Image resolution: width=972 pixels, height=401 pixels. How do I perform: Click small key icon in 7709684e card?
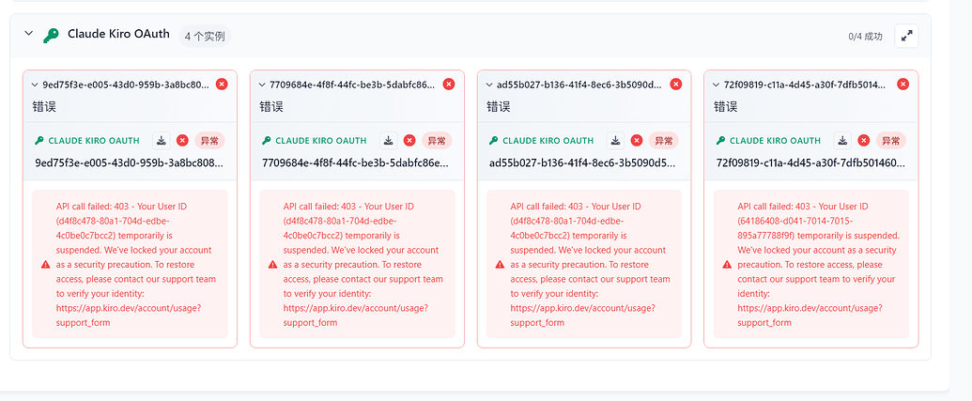267,141
